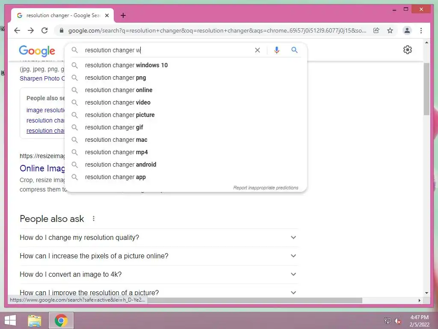Open more options beside People also ask
The image size is (438, 329).
(x=94, y=218)
